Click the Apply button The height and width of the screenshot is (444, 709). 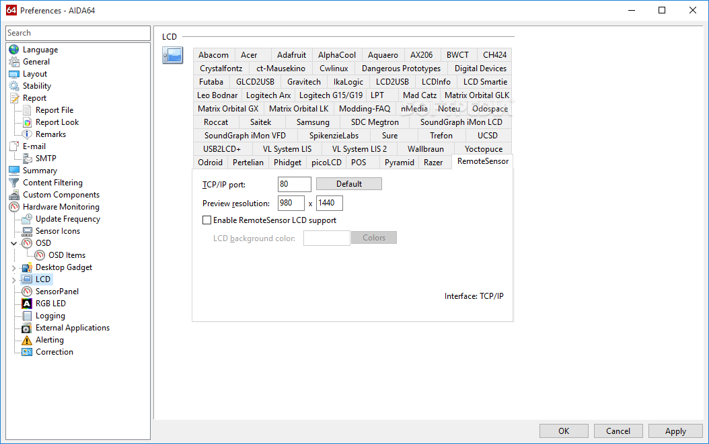(675, 431)
